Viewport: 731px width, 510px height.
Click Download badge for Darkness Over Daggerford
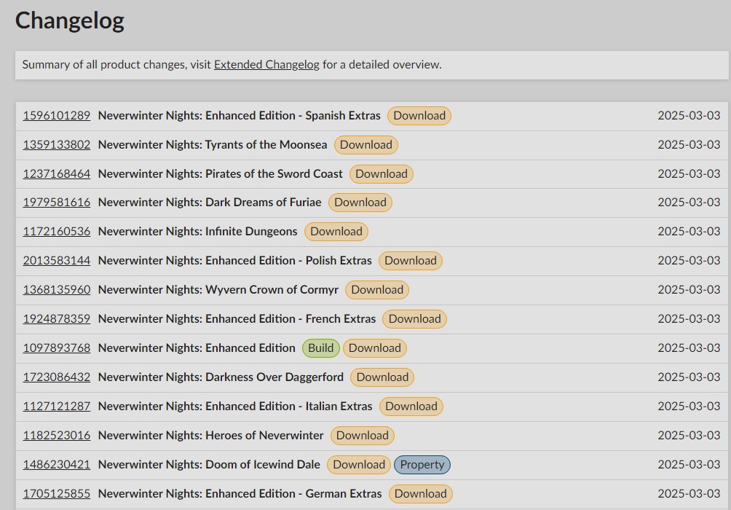(382, 377)
